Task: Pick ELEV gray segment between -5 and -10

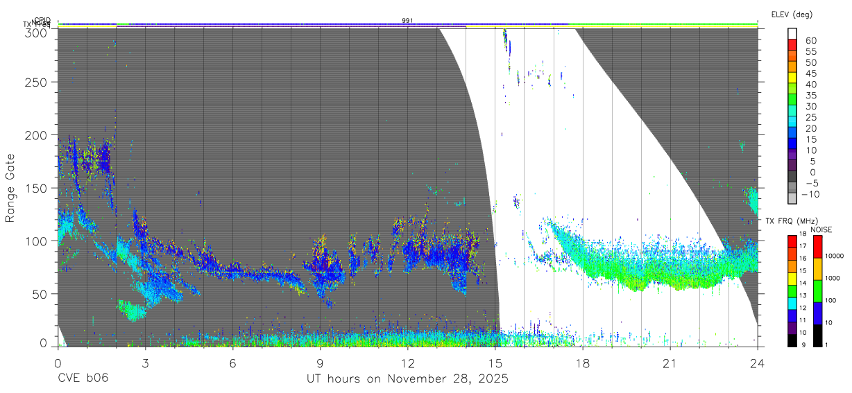Action: point(793,188)
